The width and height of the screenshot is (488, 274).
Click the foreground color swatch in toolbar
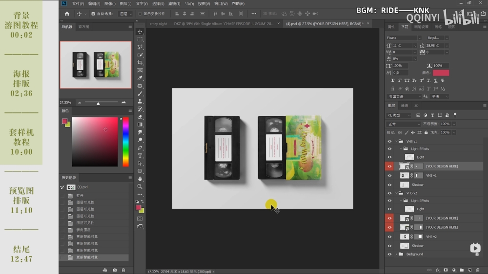(x=139, y=208)
